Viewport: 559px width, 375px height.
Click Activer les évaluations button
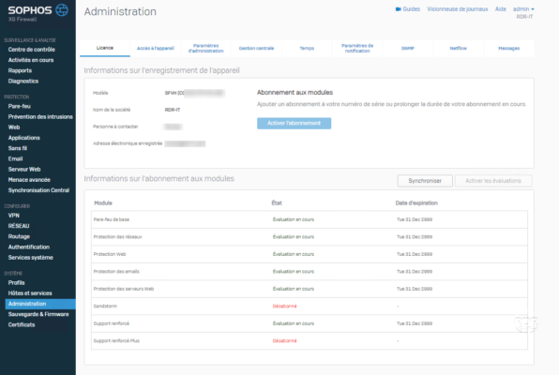tap(493, 181)
